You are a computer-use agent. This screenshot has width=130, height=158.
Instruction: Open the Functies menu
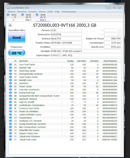point(33,11)
